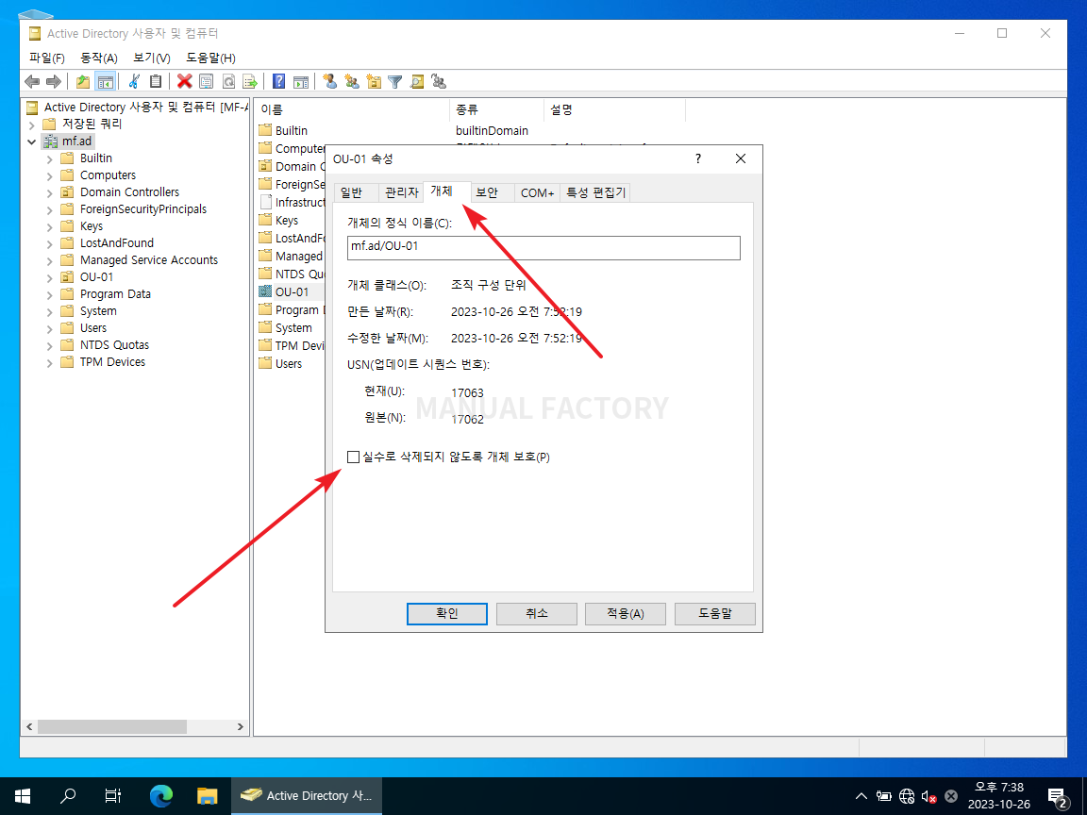Expand the Computers tree node
This screenshot has height=815, width=1087.
(49, 176)
